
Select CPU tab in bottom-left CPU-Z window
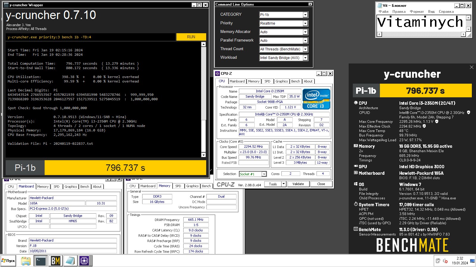coord(11,187)
